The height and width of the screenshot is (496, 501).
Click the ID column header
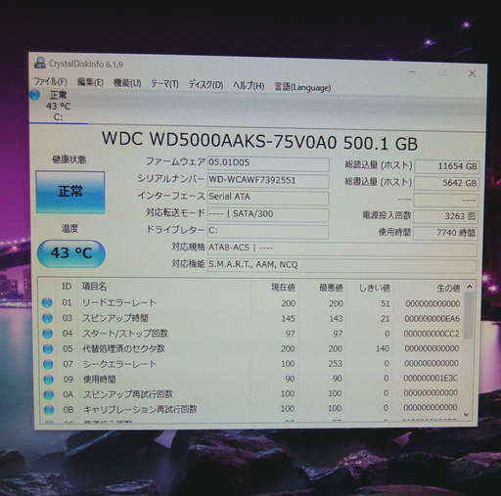tap(67, 287)
